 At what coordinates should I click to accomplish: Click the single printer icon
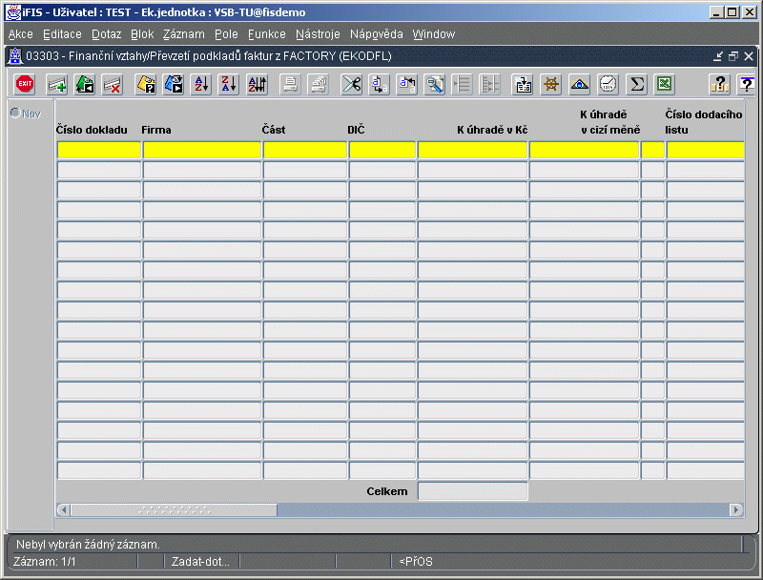pos(290,84)
